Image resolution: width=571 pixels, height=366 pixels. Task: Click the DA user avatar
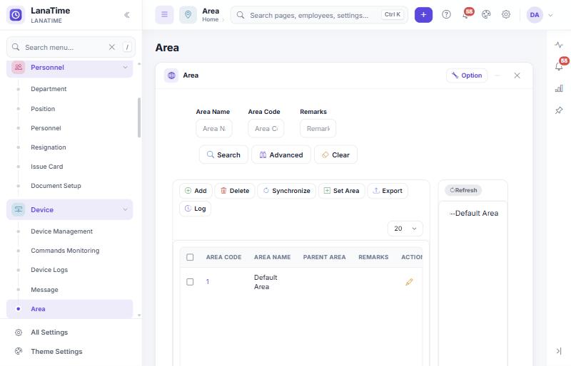tap(535, 15)
